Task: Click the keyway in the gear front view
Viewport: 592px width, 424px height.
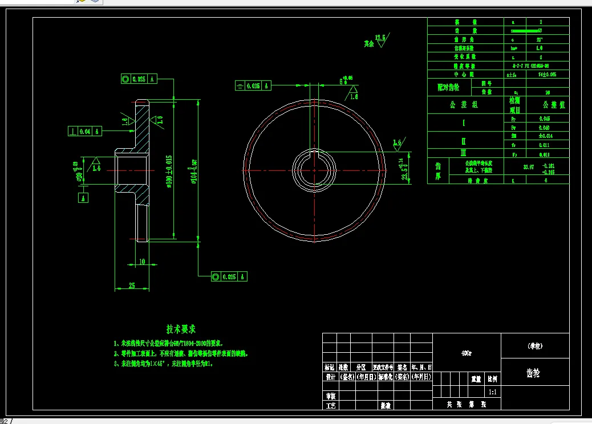Action: coord(314,153)
